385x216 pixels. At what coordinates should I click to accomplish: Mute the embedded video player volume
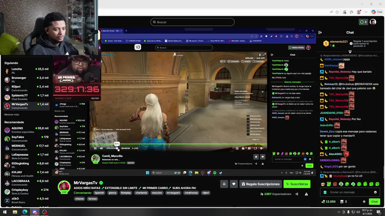click(101, 148)
